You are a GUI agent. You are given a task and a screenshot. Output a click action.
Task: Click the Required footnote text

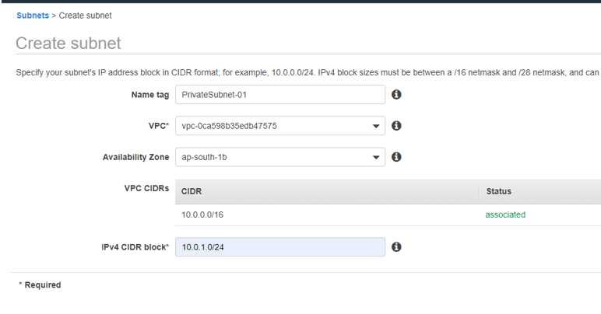tap(40, 285)
